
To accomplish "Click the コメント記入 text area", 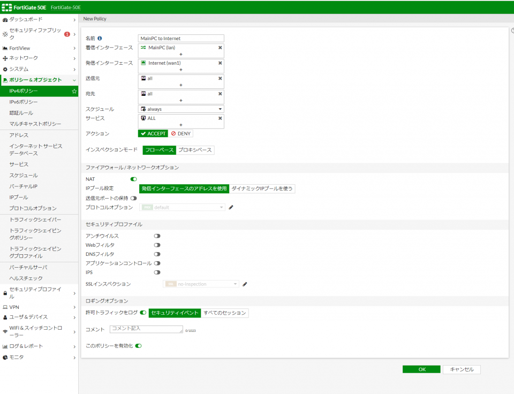I will tap(146, 329).
